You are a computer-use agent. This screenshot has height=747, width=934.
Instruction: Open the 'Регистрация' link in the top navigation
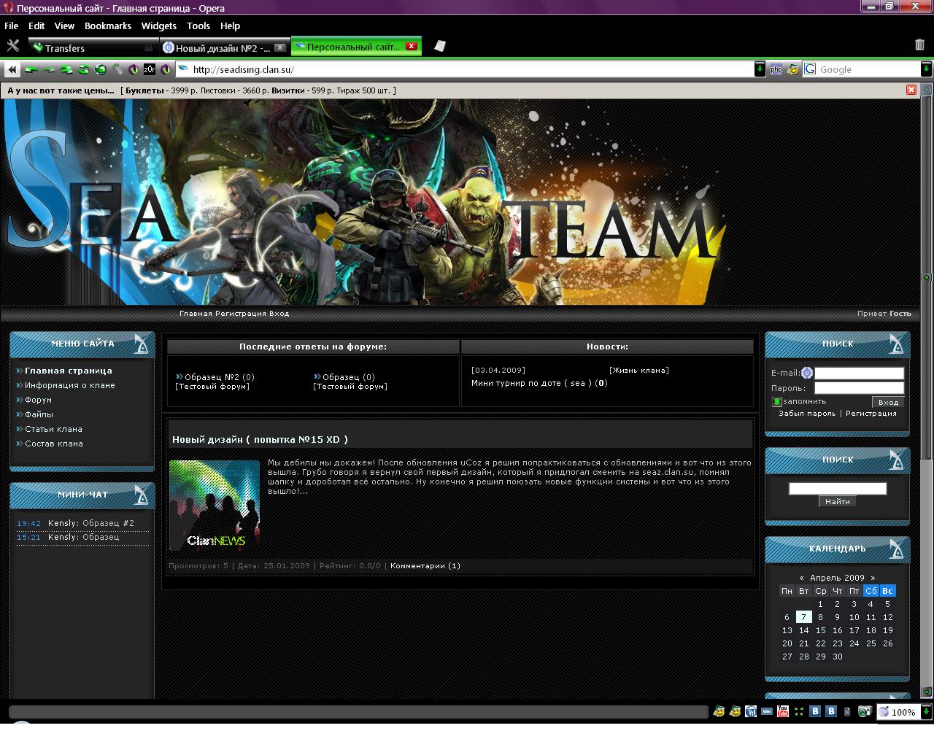(x=241, y=314)
